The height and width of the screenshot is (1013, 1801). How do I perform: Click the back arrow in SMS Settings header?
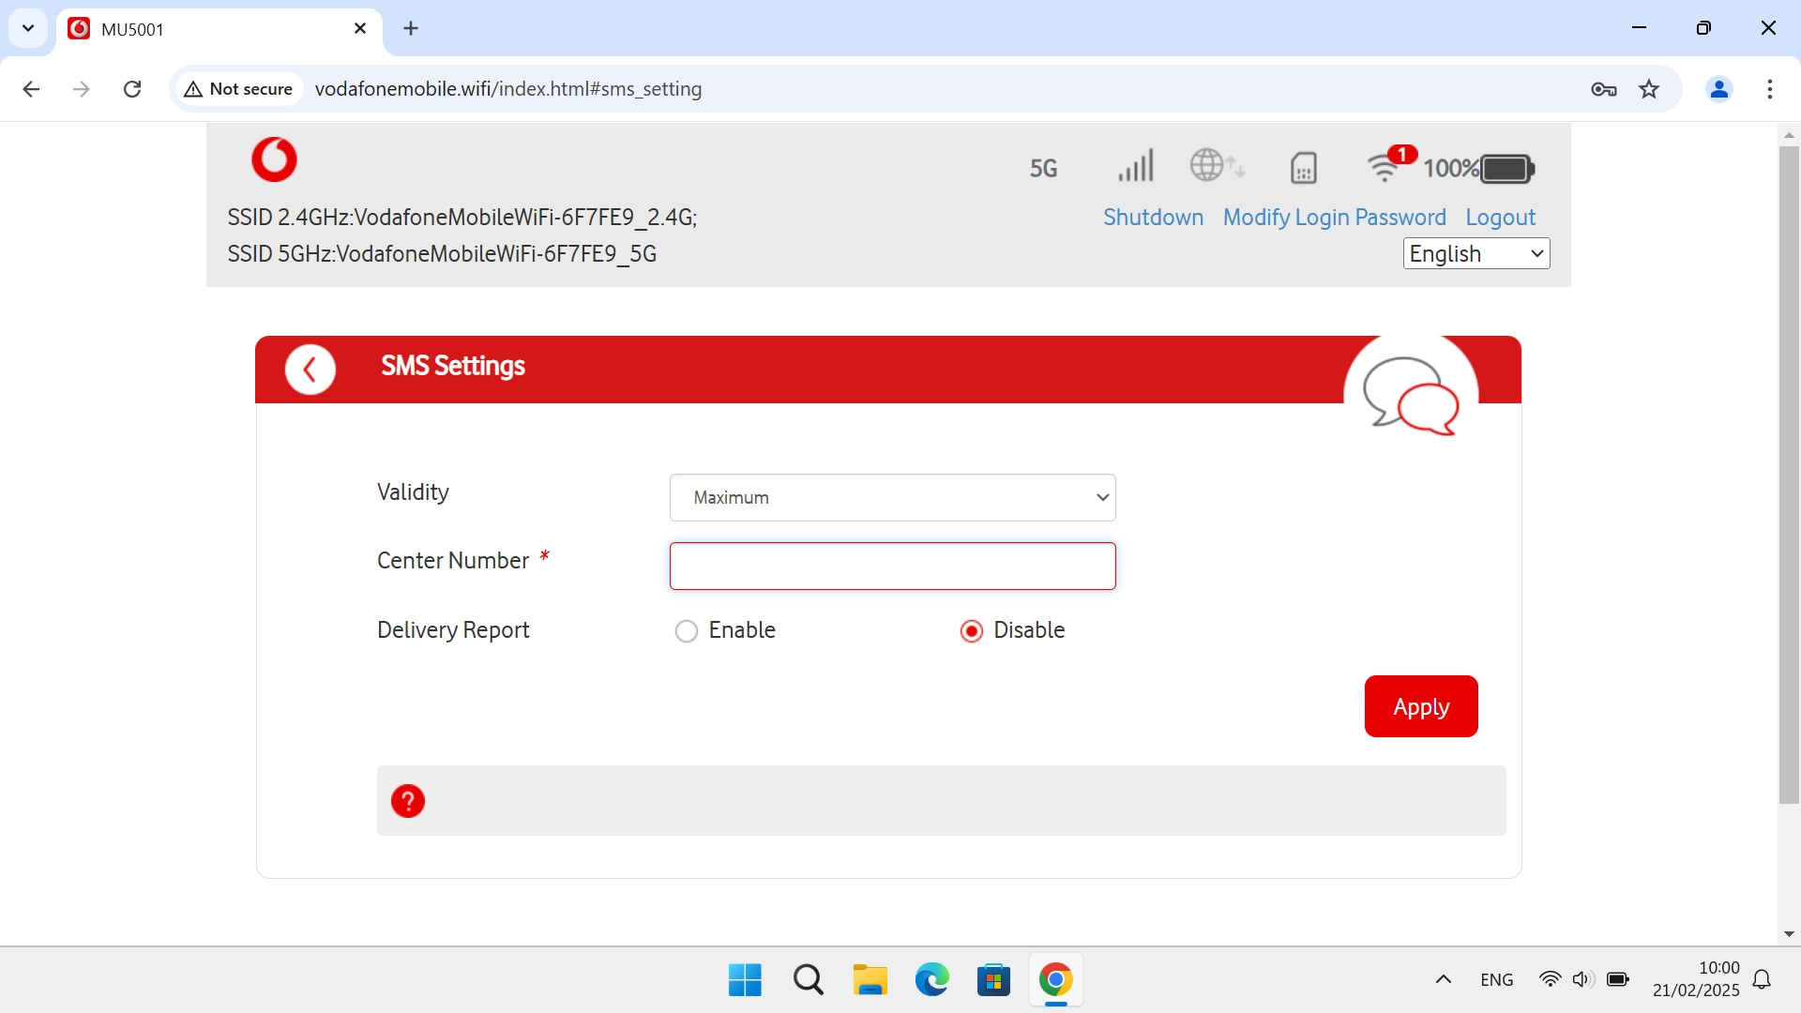coord(310,370)
